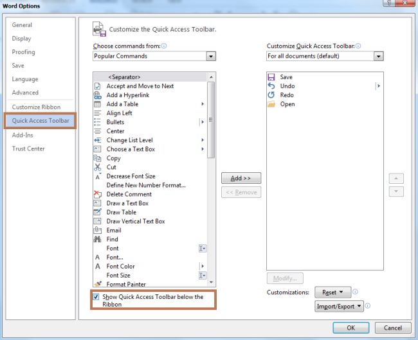Click the OK button
The image size is (418, 340).
[351, 328]
